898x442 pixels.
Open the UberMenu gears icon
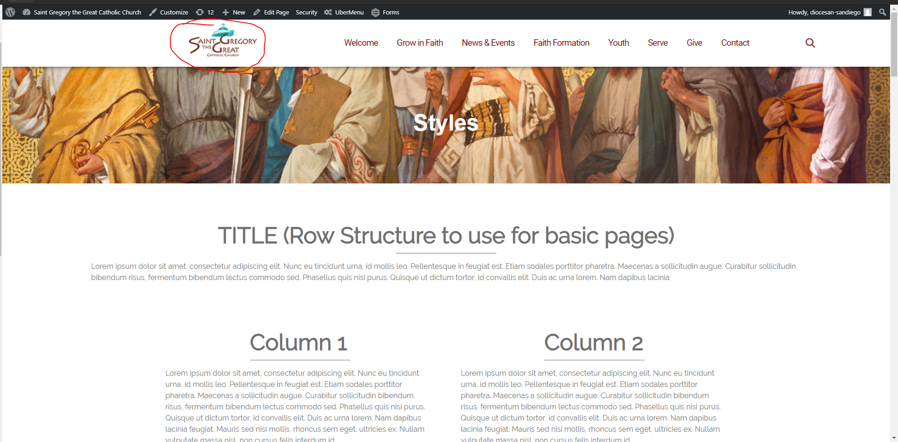tap(328, 12)
